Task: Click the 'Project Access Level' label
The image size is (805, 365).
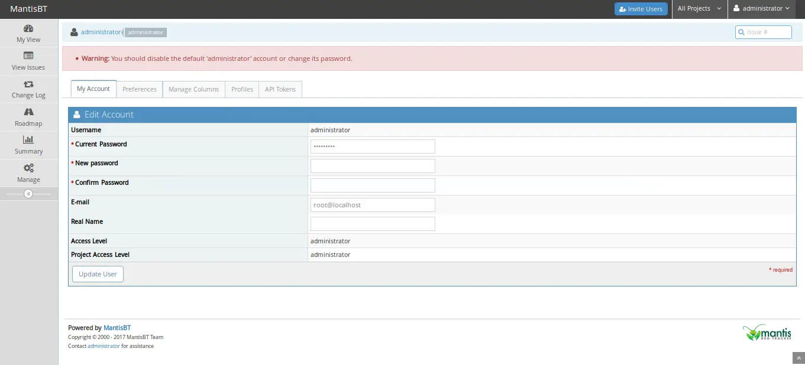Action: click(x=100, y=255)
